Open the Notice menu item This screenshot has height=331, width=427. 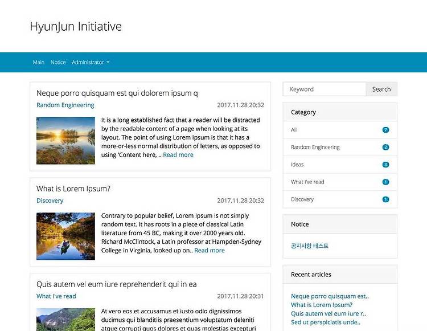click(58, 62)
